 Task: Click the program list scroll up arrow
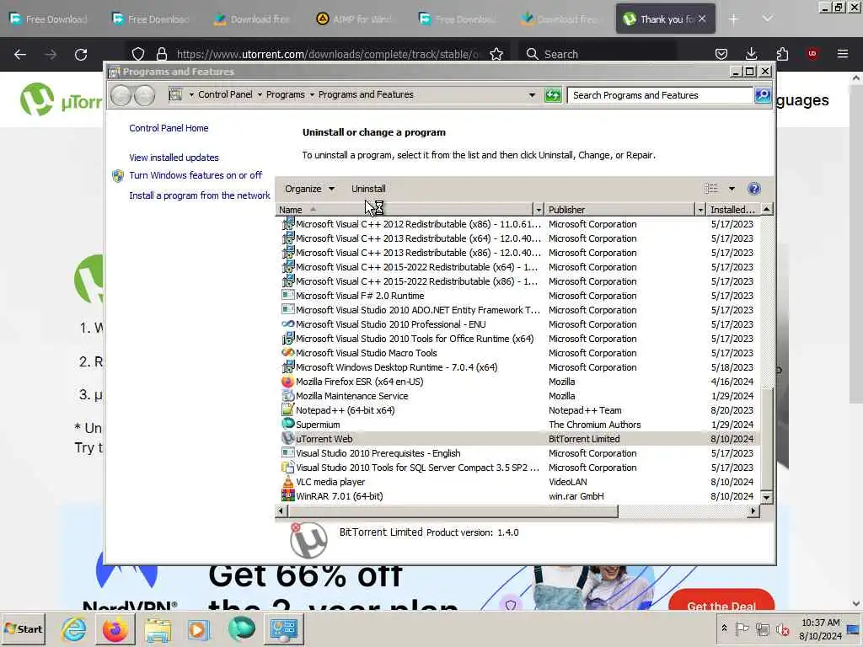(766, 209)
